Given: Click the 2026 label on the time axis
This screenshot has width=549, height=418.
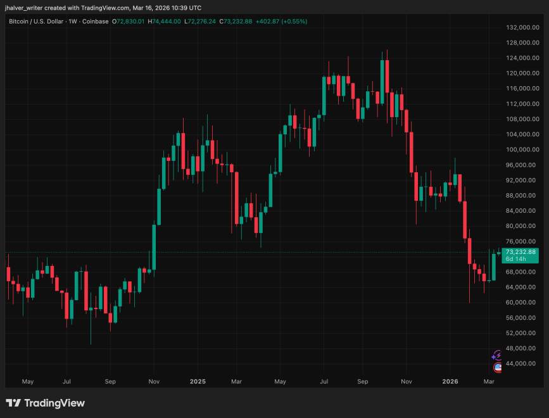Looking at the screenshot, I should tap(450, 381).
